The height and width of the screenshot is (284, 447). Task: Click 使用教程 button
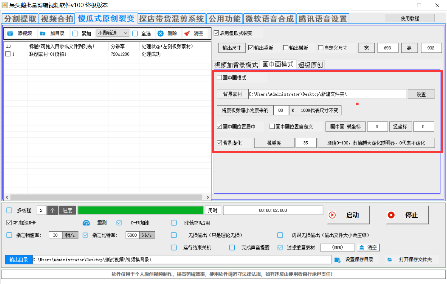coord(410,18)
